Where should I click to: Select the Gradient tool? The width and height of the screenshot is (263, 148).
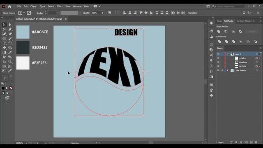(x=4, y=52)
